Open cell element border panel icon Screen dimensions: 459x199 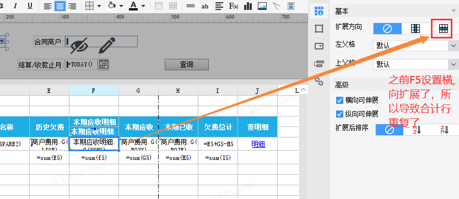319,29
